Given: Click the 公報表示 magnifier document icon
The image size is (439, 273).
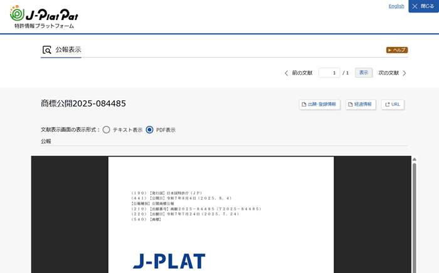Looking at the screenshot, I should (47, 50).
